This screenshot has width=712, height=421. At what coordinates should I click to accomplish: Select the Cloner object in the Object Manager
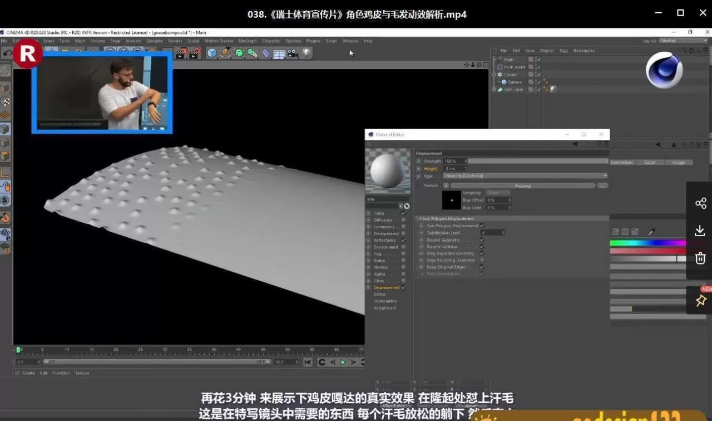click(511, 74)
